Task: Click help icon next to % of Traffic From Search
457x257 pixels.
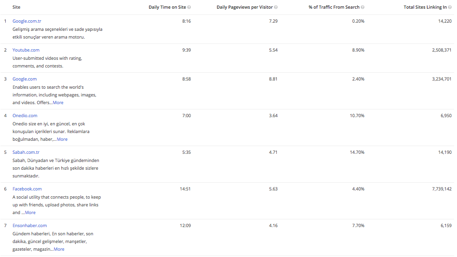Action: 363,7
